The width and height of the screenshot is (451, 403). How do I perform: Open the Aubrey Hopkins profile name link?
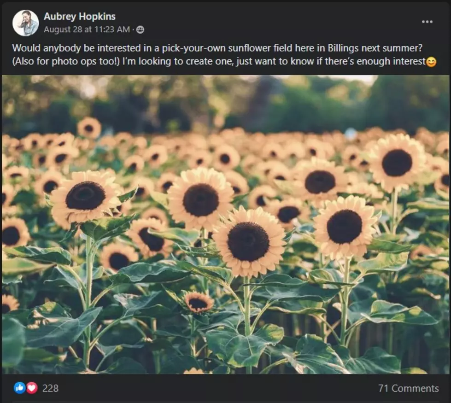pos(79,17)
